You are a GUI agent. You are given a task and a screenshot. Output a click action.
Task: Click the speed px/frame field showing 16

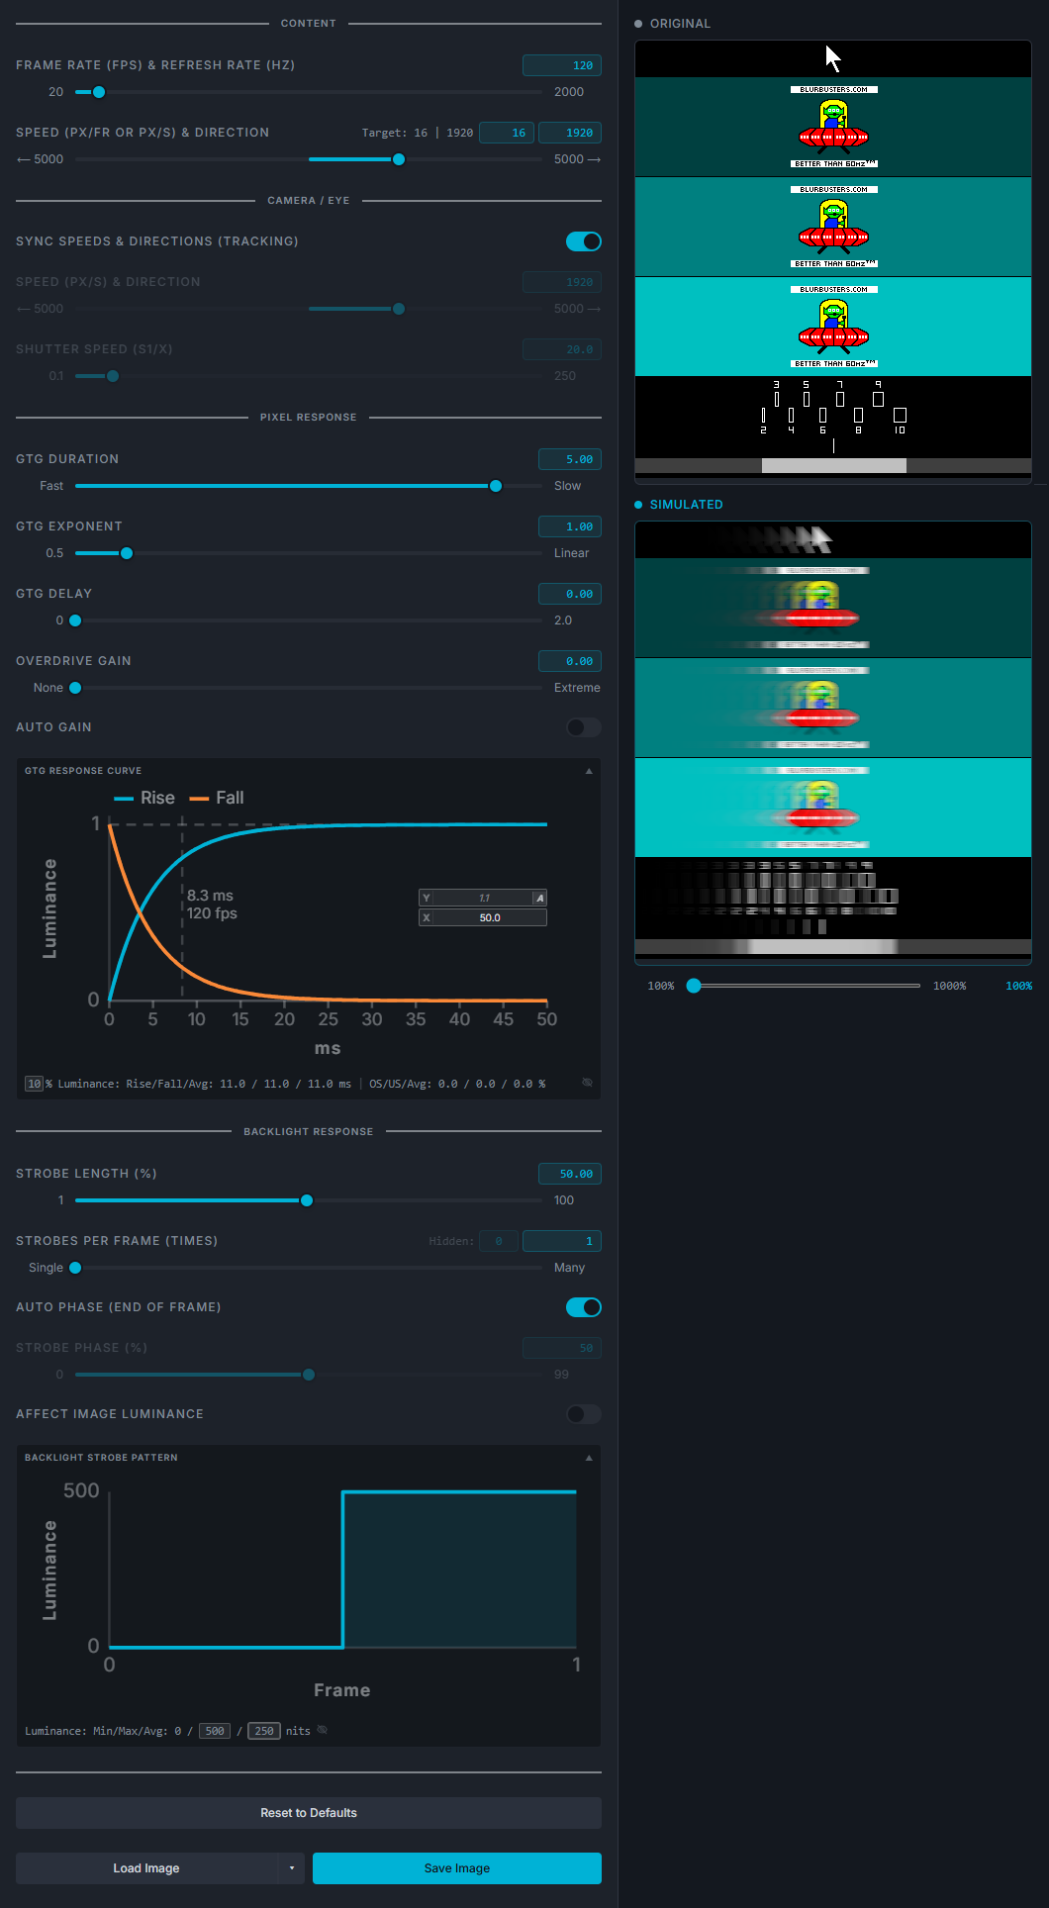tap(507, 133)
